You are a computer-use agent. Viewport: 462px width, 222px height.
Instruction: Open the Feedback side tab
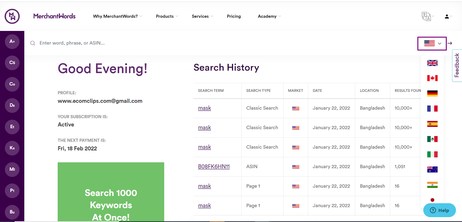click(x=457, y=65)
